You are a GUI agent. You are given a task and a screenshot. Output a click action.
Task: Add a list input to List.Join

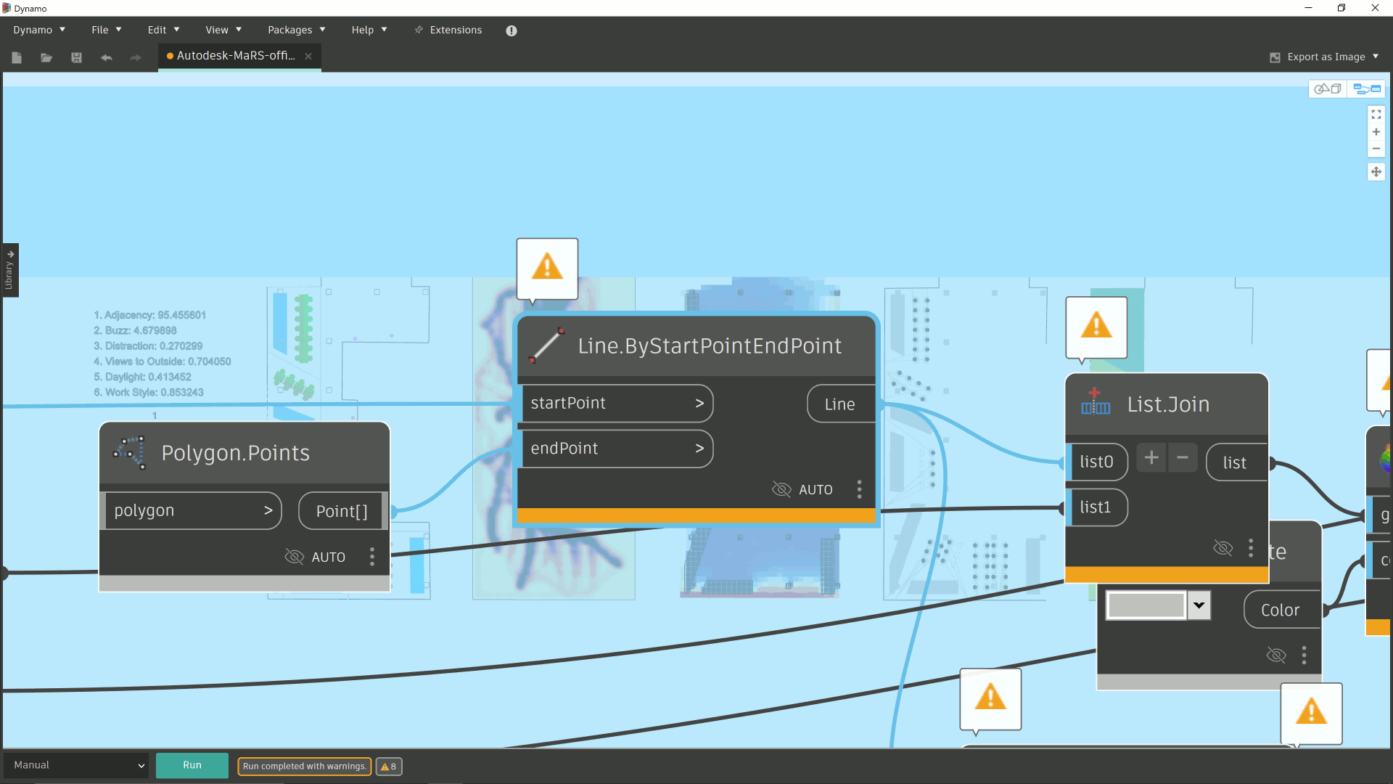click(1151, 458)
